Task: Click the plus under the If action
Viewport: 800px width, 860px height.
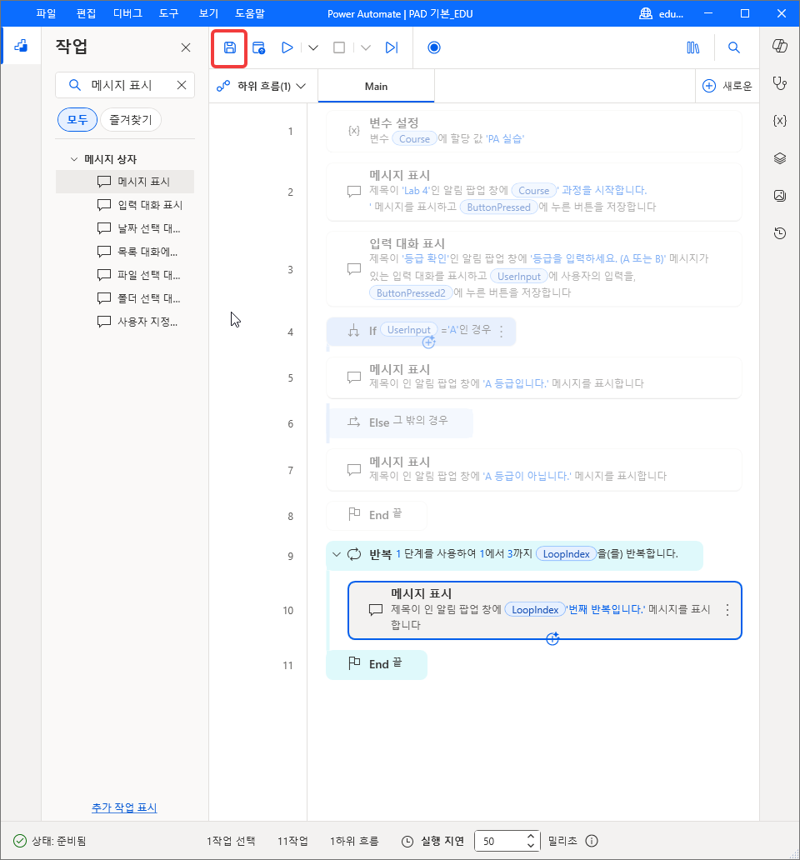Action: pos(429,342)
